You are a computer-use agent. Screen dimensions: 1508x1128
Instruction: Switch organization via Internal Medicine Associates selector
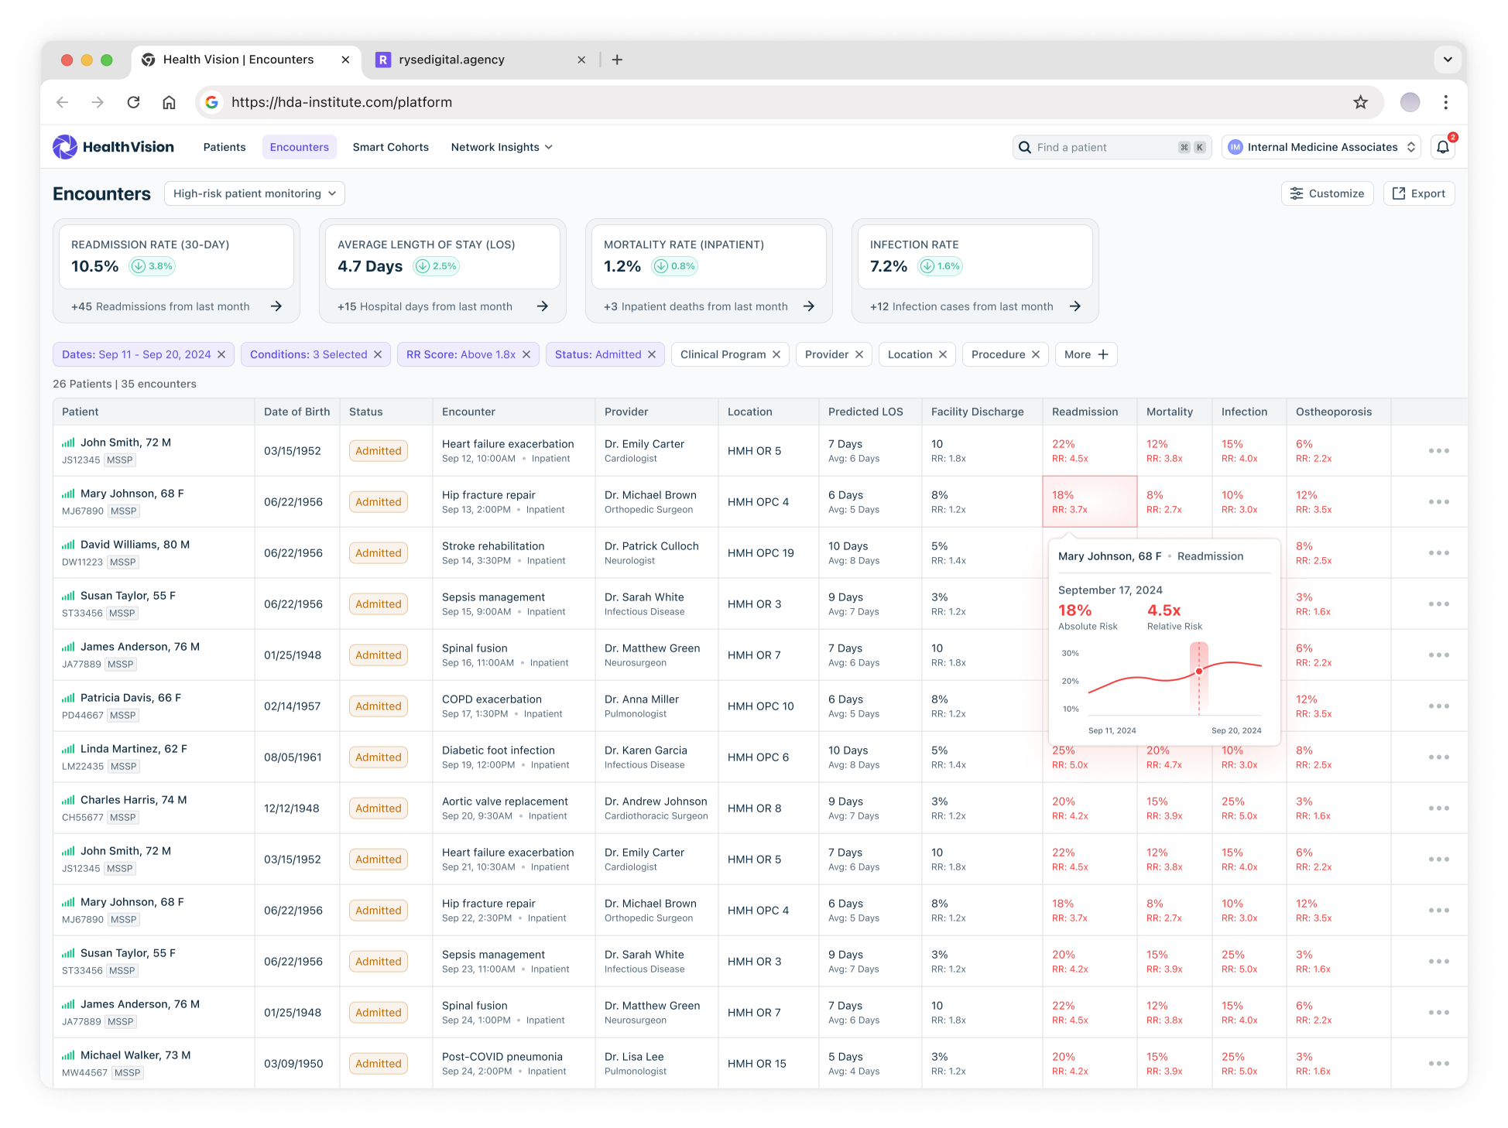pos(1321,147)
